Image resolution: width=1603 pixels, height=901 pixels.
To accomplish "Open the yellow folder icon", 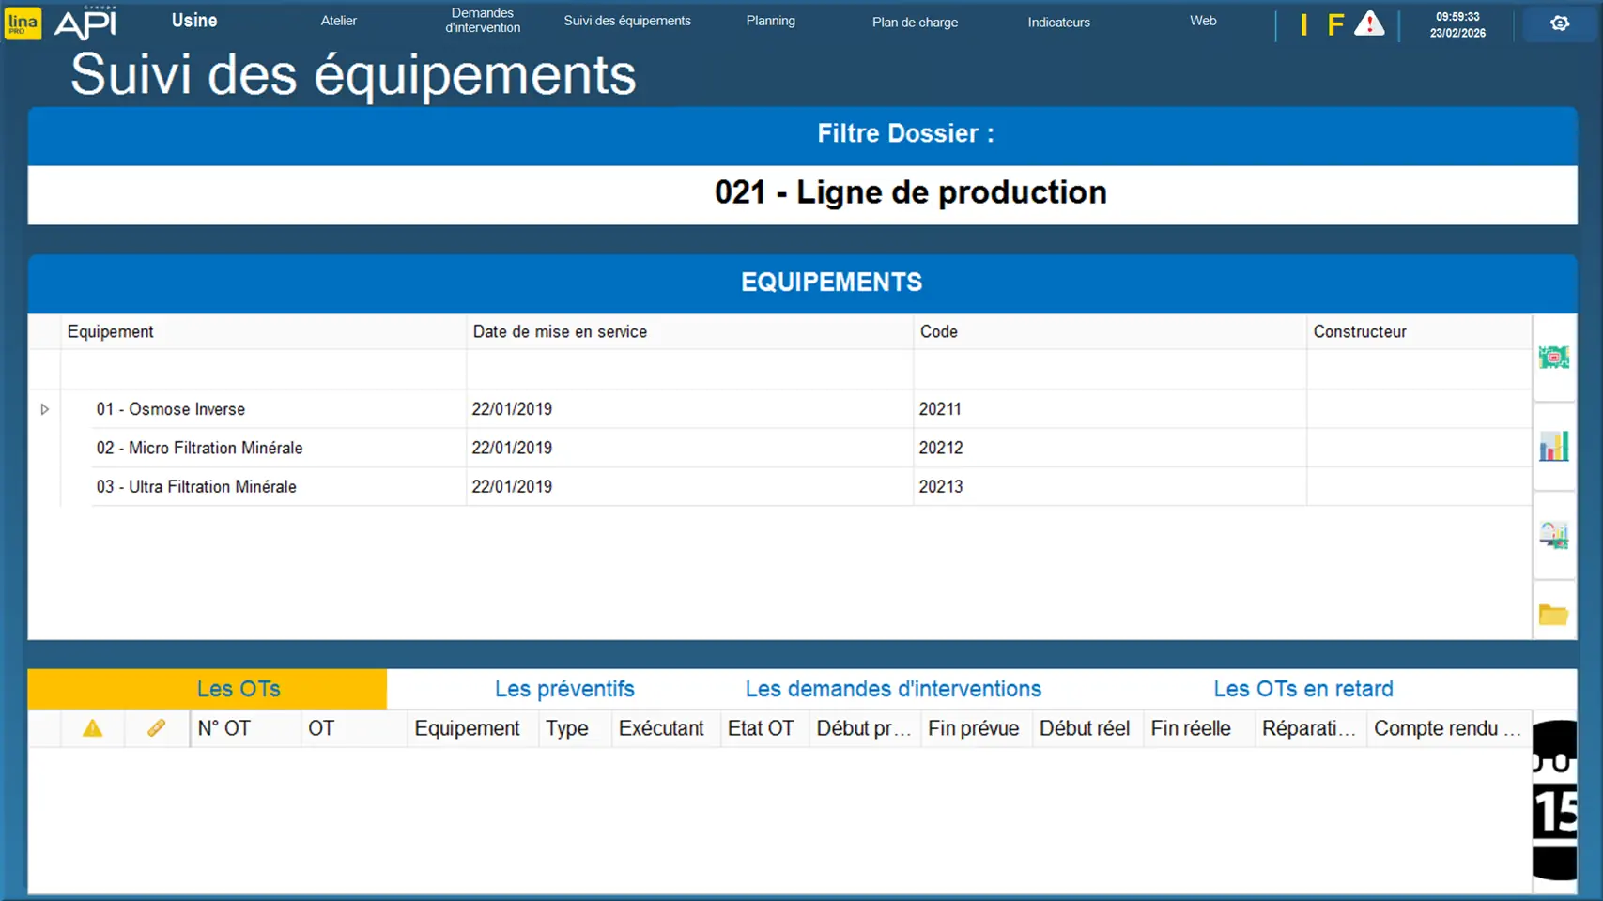I will pyautogui.click(x=1553, y=616).
